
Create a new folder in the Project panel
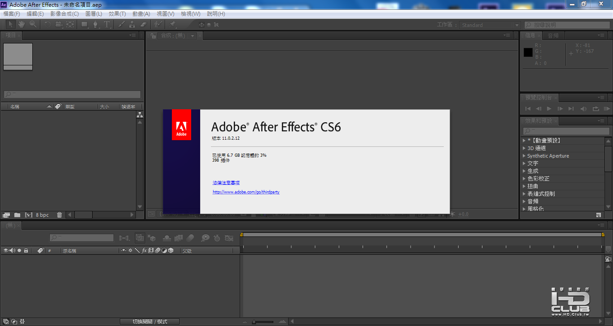coord(17,215)
